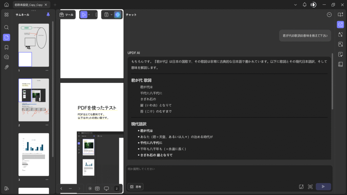This screenshot has height=195, width=347.
Task: Click the screenshot capture icon in chat input
Action: (310, 187)
